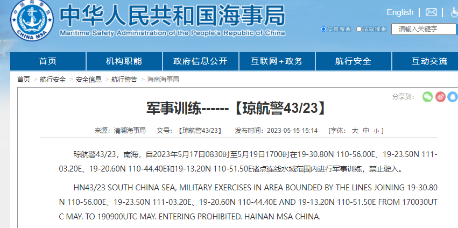Select 法规搜索 radio button
The image size is (458, 228).
(x=359, y=29)
